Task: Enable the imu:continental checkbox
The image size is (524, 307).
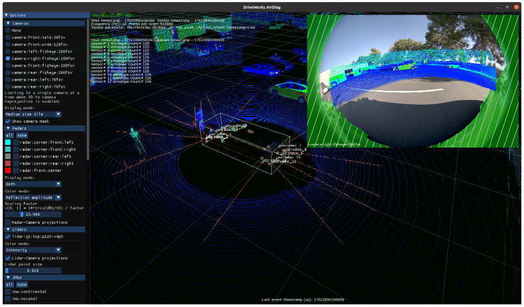Action: coord(8,291)
